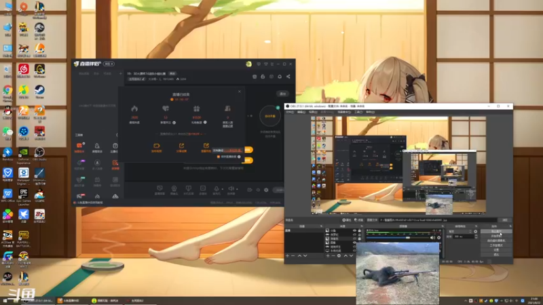Add a new source in OBS
The height and width of the screenshot is (305, 543).
pyautogui.click(x=328, y=256)
